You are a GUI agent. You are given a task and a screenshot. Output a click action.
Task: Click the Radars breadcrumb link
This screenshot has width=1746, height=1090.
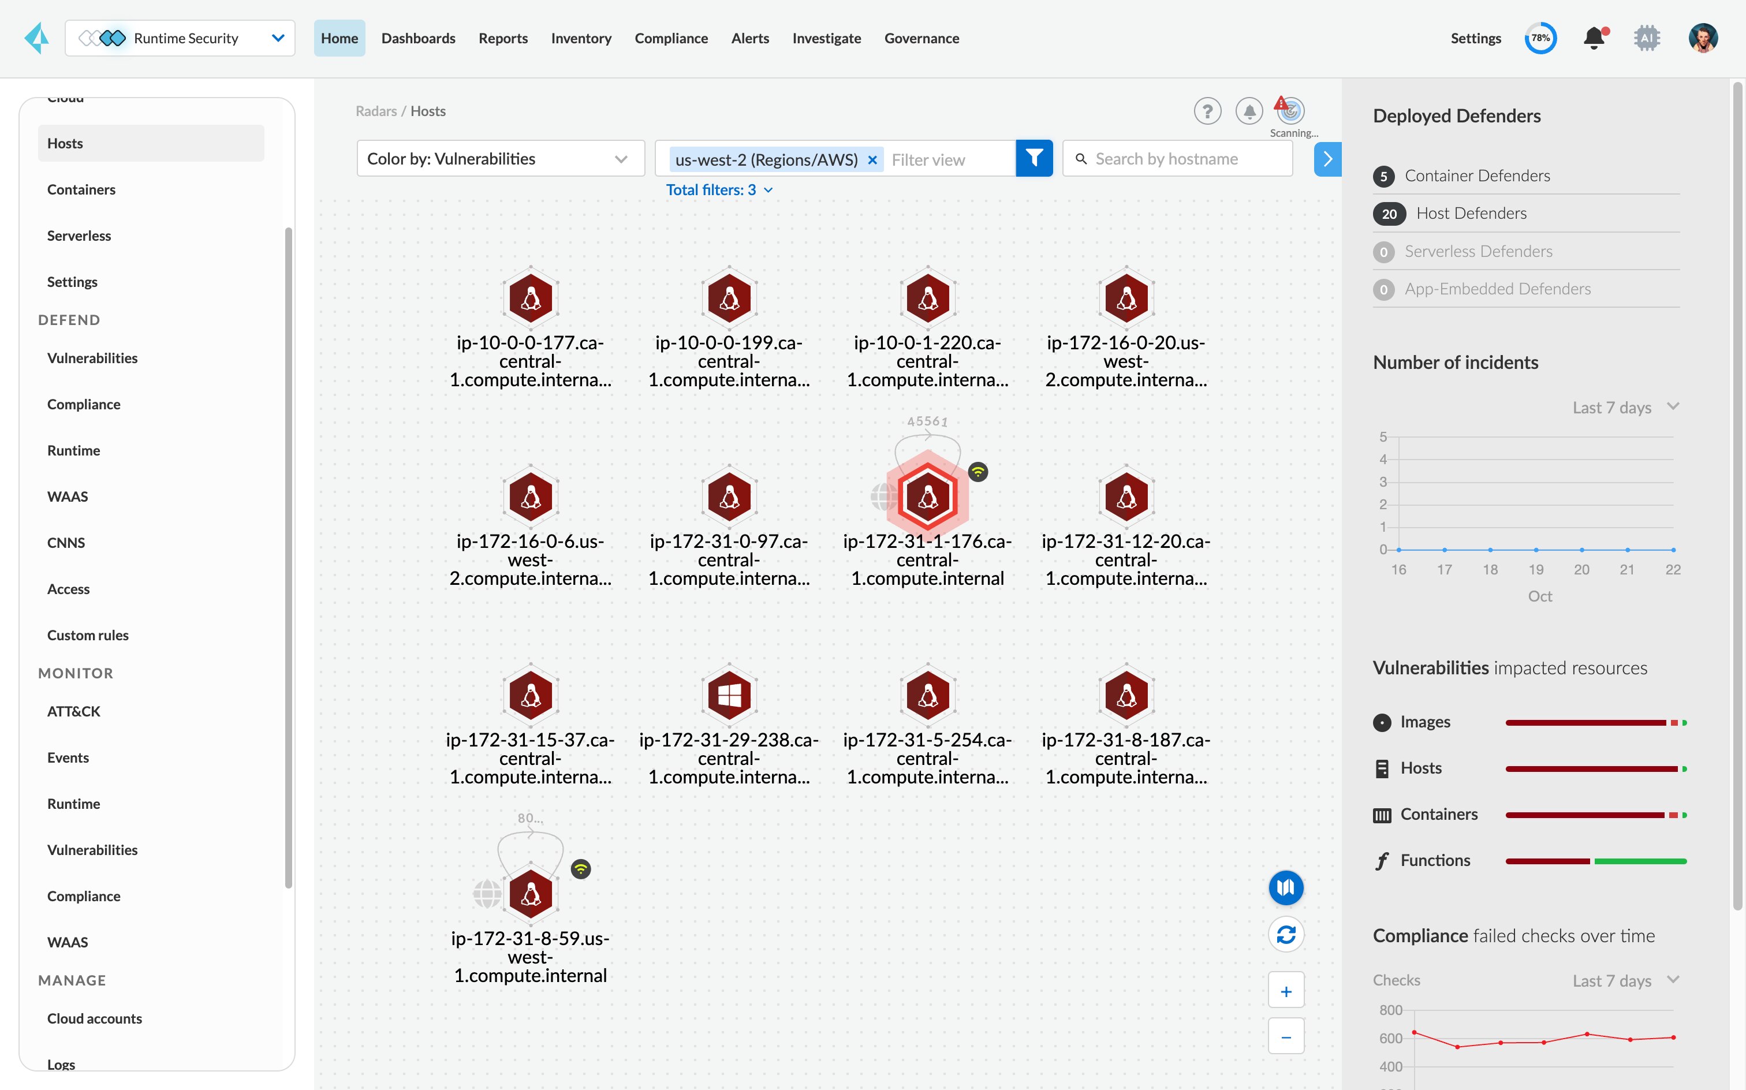375,111
